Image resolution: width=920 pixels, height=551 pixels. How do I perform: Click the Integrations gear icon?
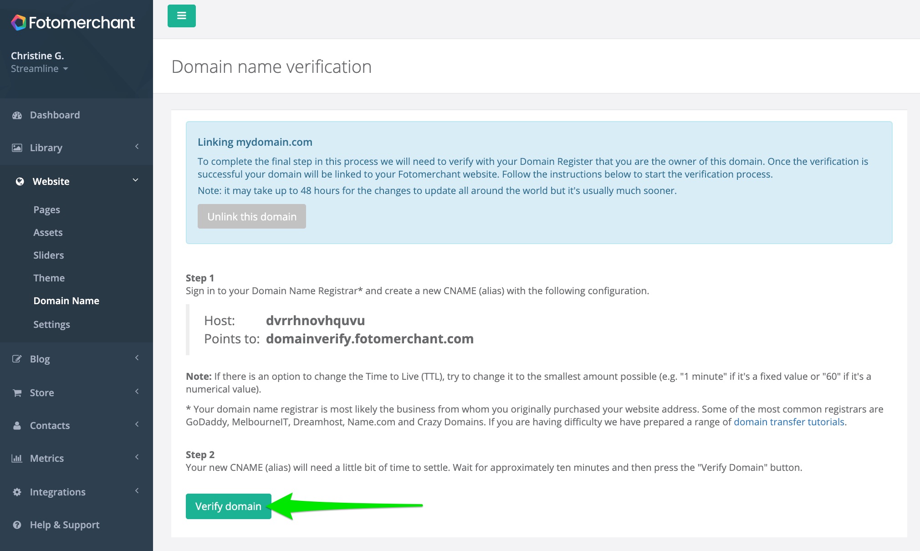point(17,492)
